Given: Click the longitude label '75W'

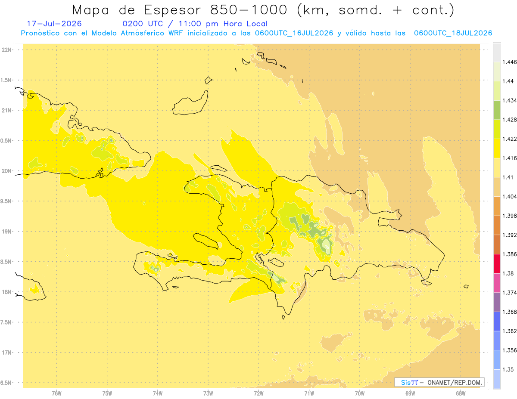Looking at the screenshot, I should click(x=107, y=393).
